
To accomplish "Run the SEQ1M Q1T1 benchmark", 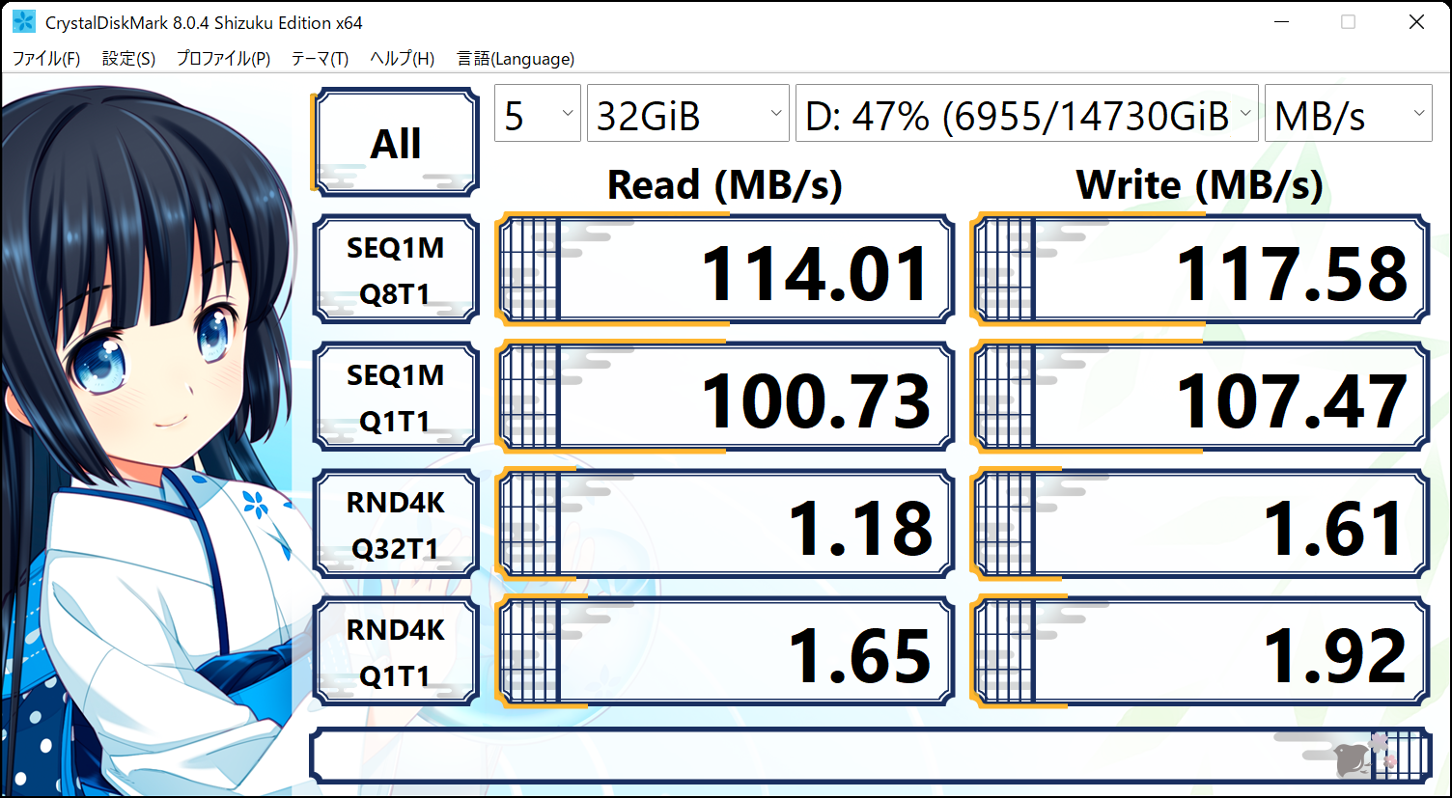I will click(395, 397).
